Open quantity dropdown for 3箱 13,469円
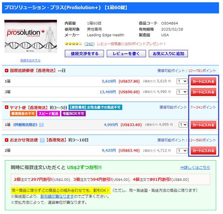The width and height of the screenshot is (223, 214). pyautogui.click(x=182, y=92)
